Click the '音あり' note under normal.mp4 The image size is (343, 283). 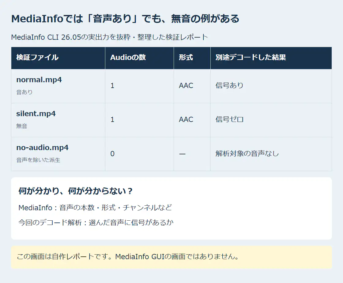tap(24, 92)
